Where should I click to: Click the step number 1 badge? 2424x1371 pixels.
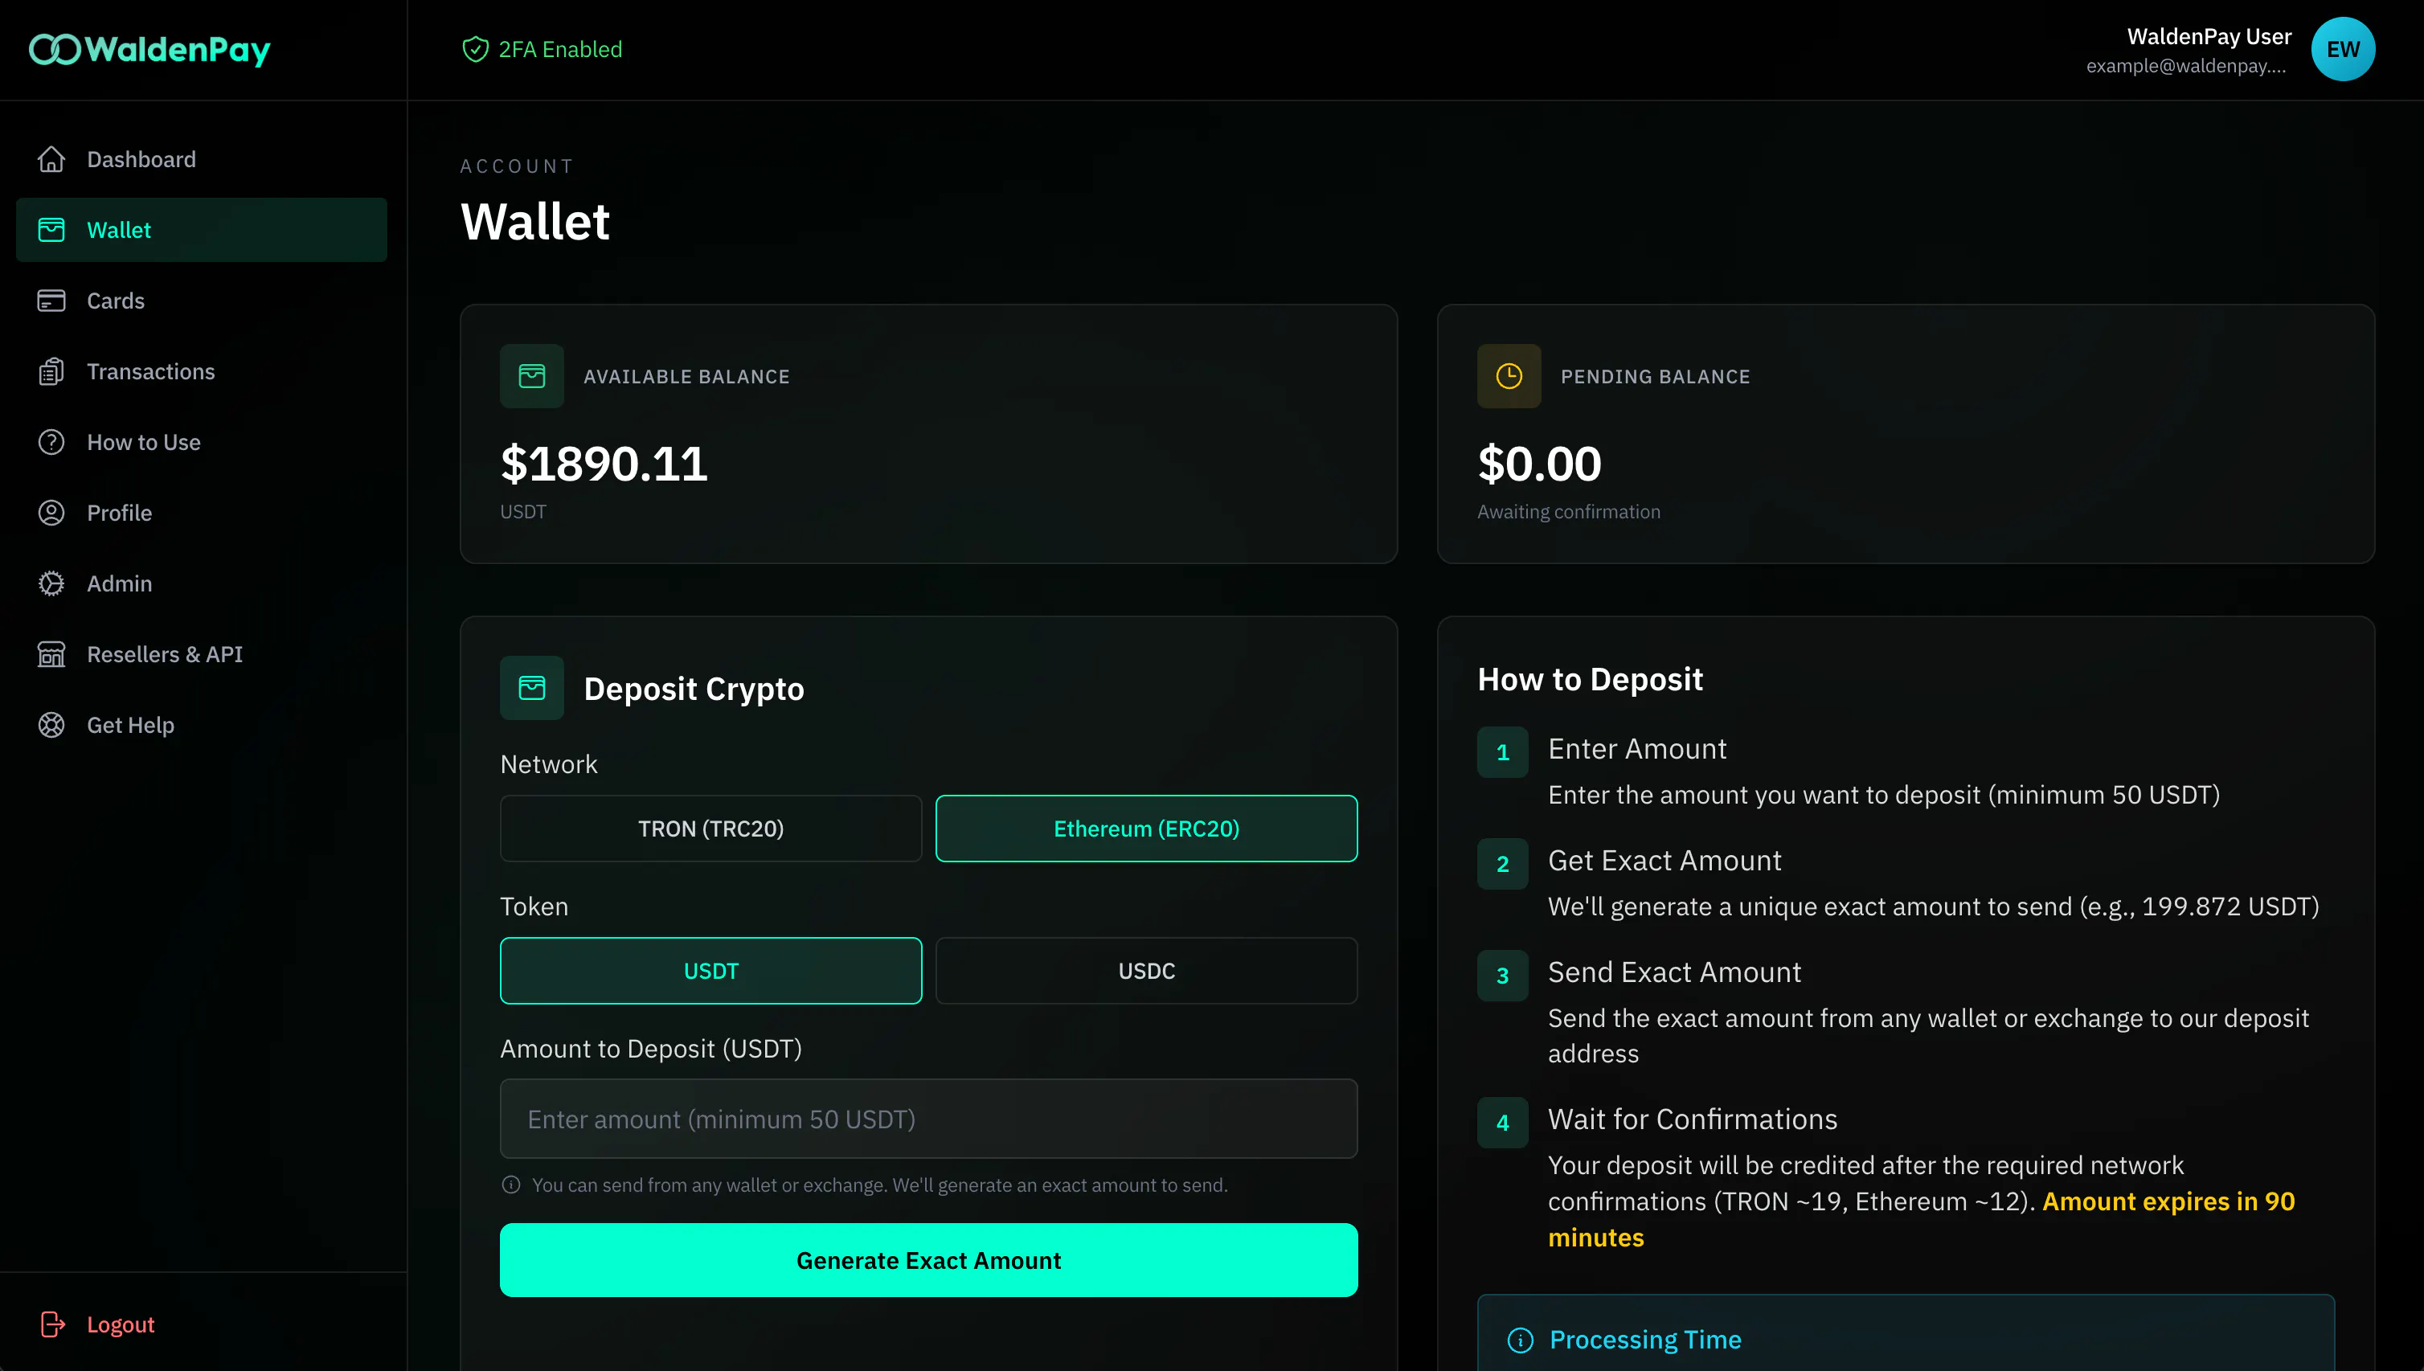point(1502,751)
